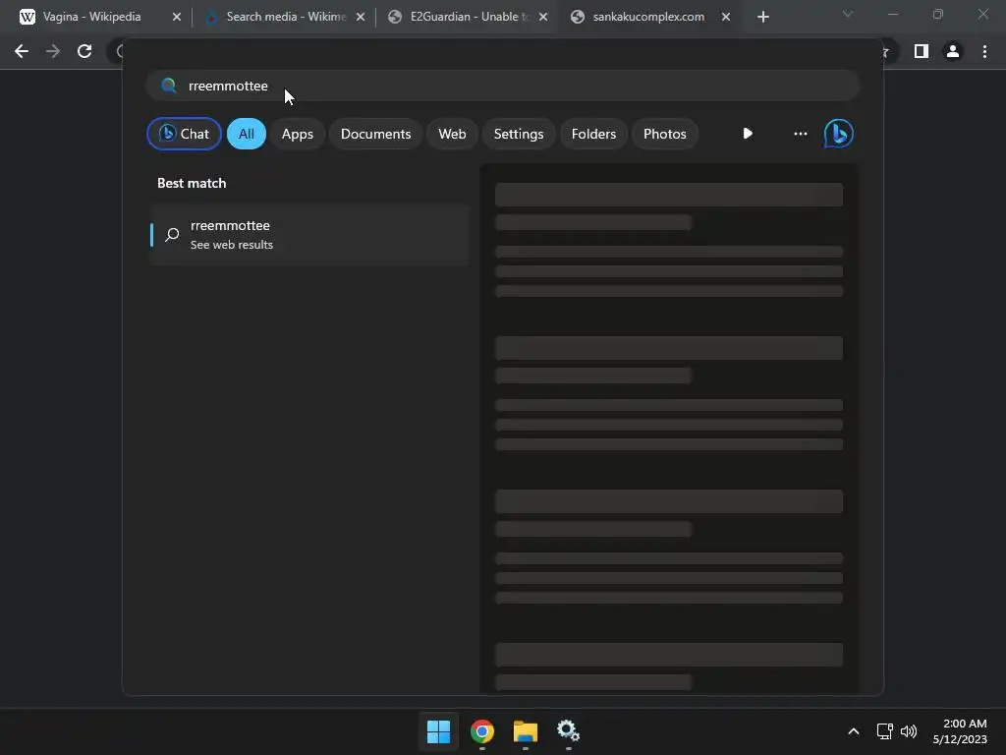
Task: Open File Explorer from the taskbar
Action: [526, 731]
